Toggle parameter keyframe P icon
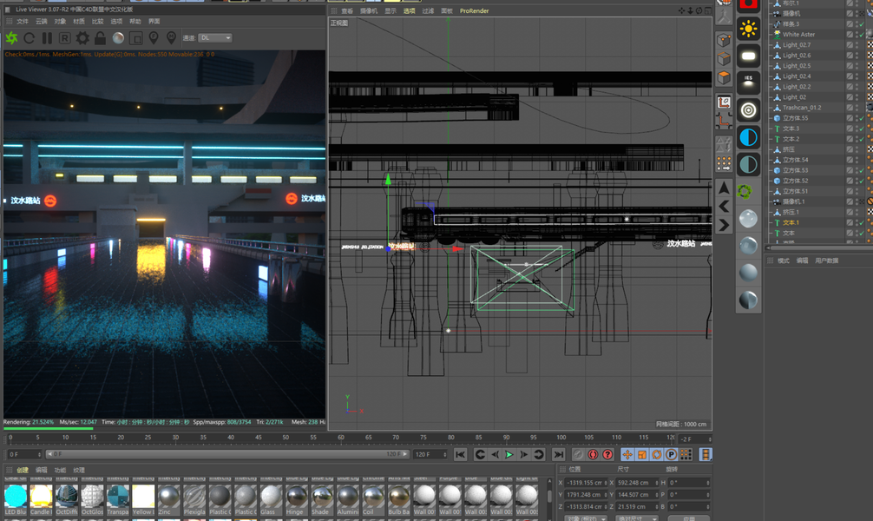 click(x=671, y=455)
